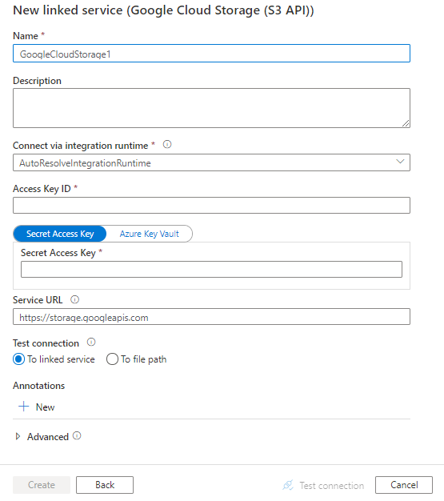Click the Access Key ID field
Viewport: 444px width, 501px height.
click(x=211, y=205)
